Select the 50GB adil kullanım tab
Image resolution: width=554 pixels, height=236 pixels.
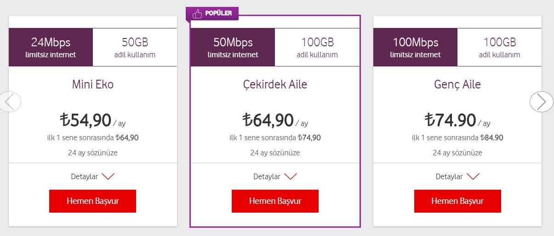(x=135, y=47)
